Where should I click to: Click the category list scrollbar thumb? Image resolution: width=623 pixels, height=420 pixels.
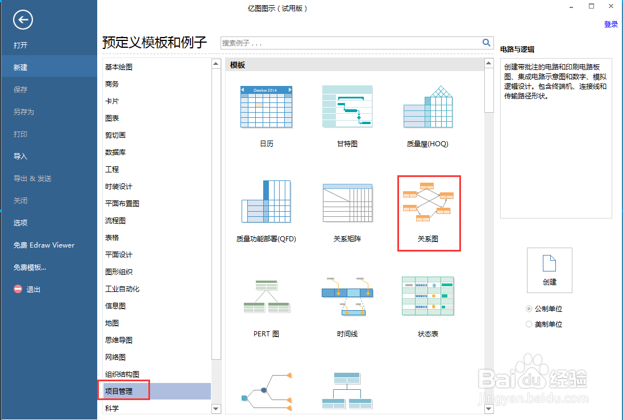[216, 214]
